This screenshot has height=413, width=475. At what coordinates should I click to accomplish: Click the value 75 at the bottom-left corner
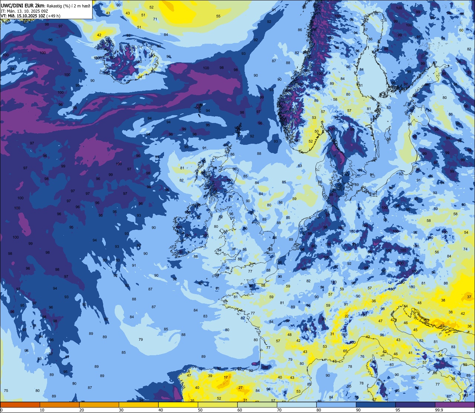coord(6,391)
